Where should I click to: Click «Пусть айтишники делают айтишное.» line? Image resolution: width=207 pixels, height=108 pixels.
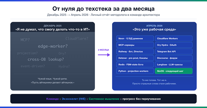coord(52,83)
